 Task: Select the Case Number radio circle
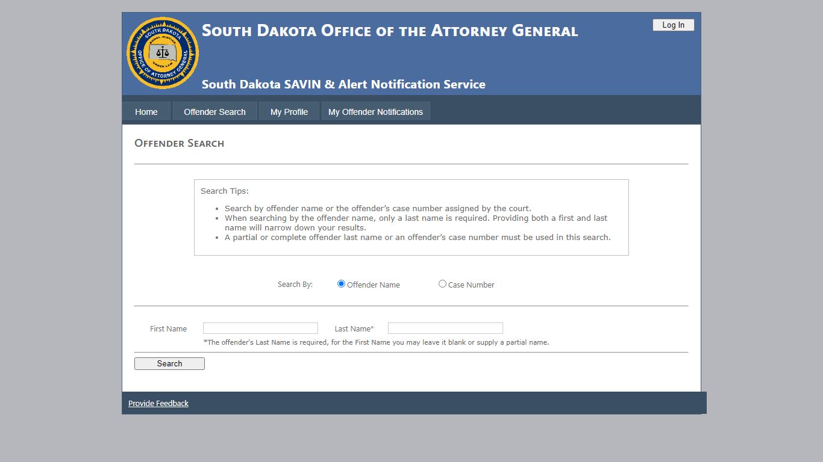tap(442, 284)
